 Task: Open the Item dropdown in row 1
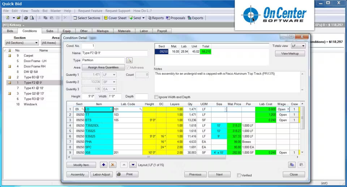point(111,109)
